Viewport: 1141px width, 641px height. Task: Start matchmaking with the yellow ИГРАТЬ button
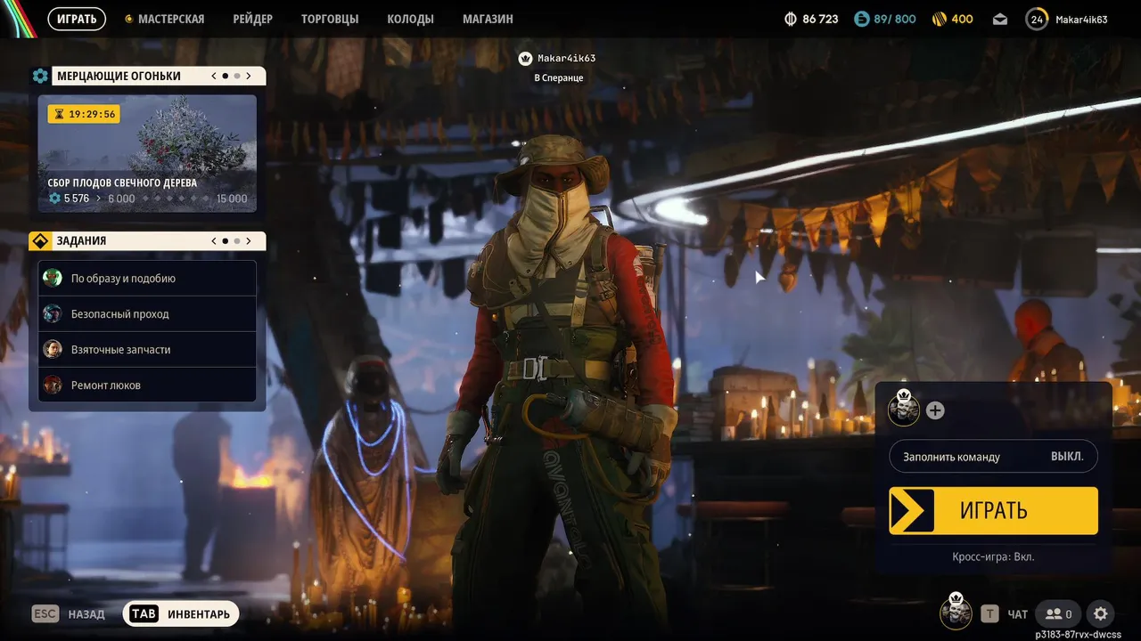point(993,510)
